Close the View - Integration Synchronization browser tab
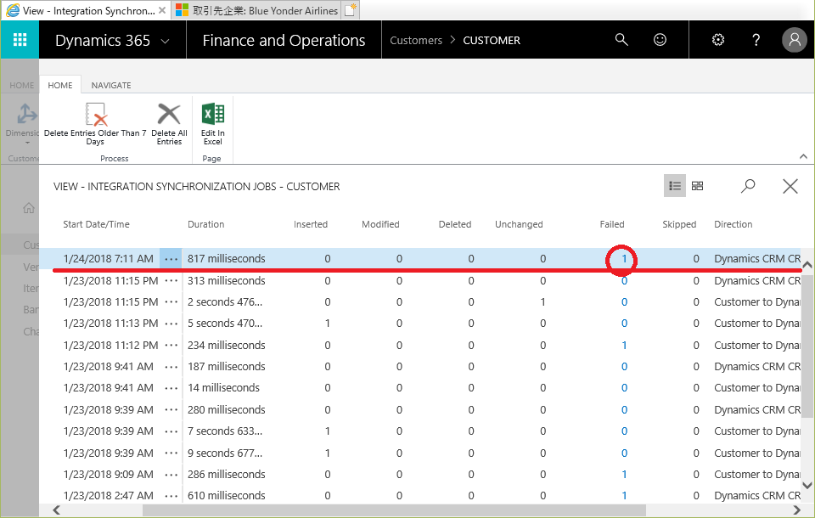 coord(162,10)
